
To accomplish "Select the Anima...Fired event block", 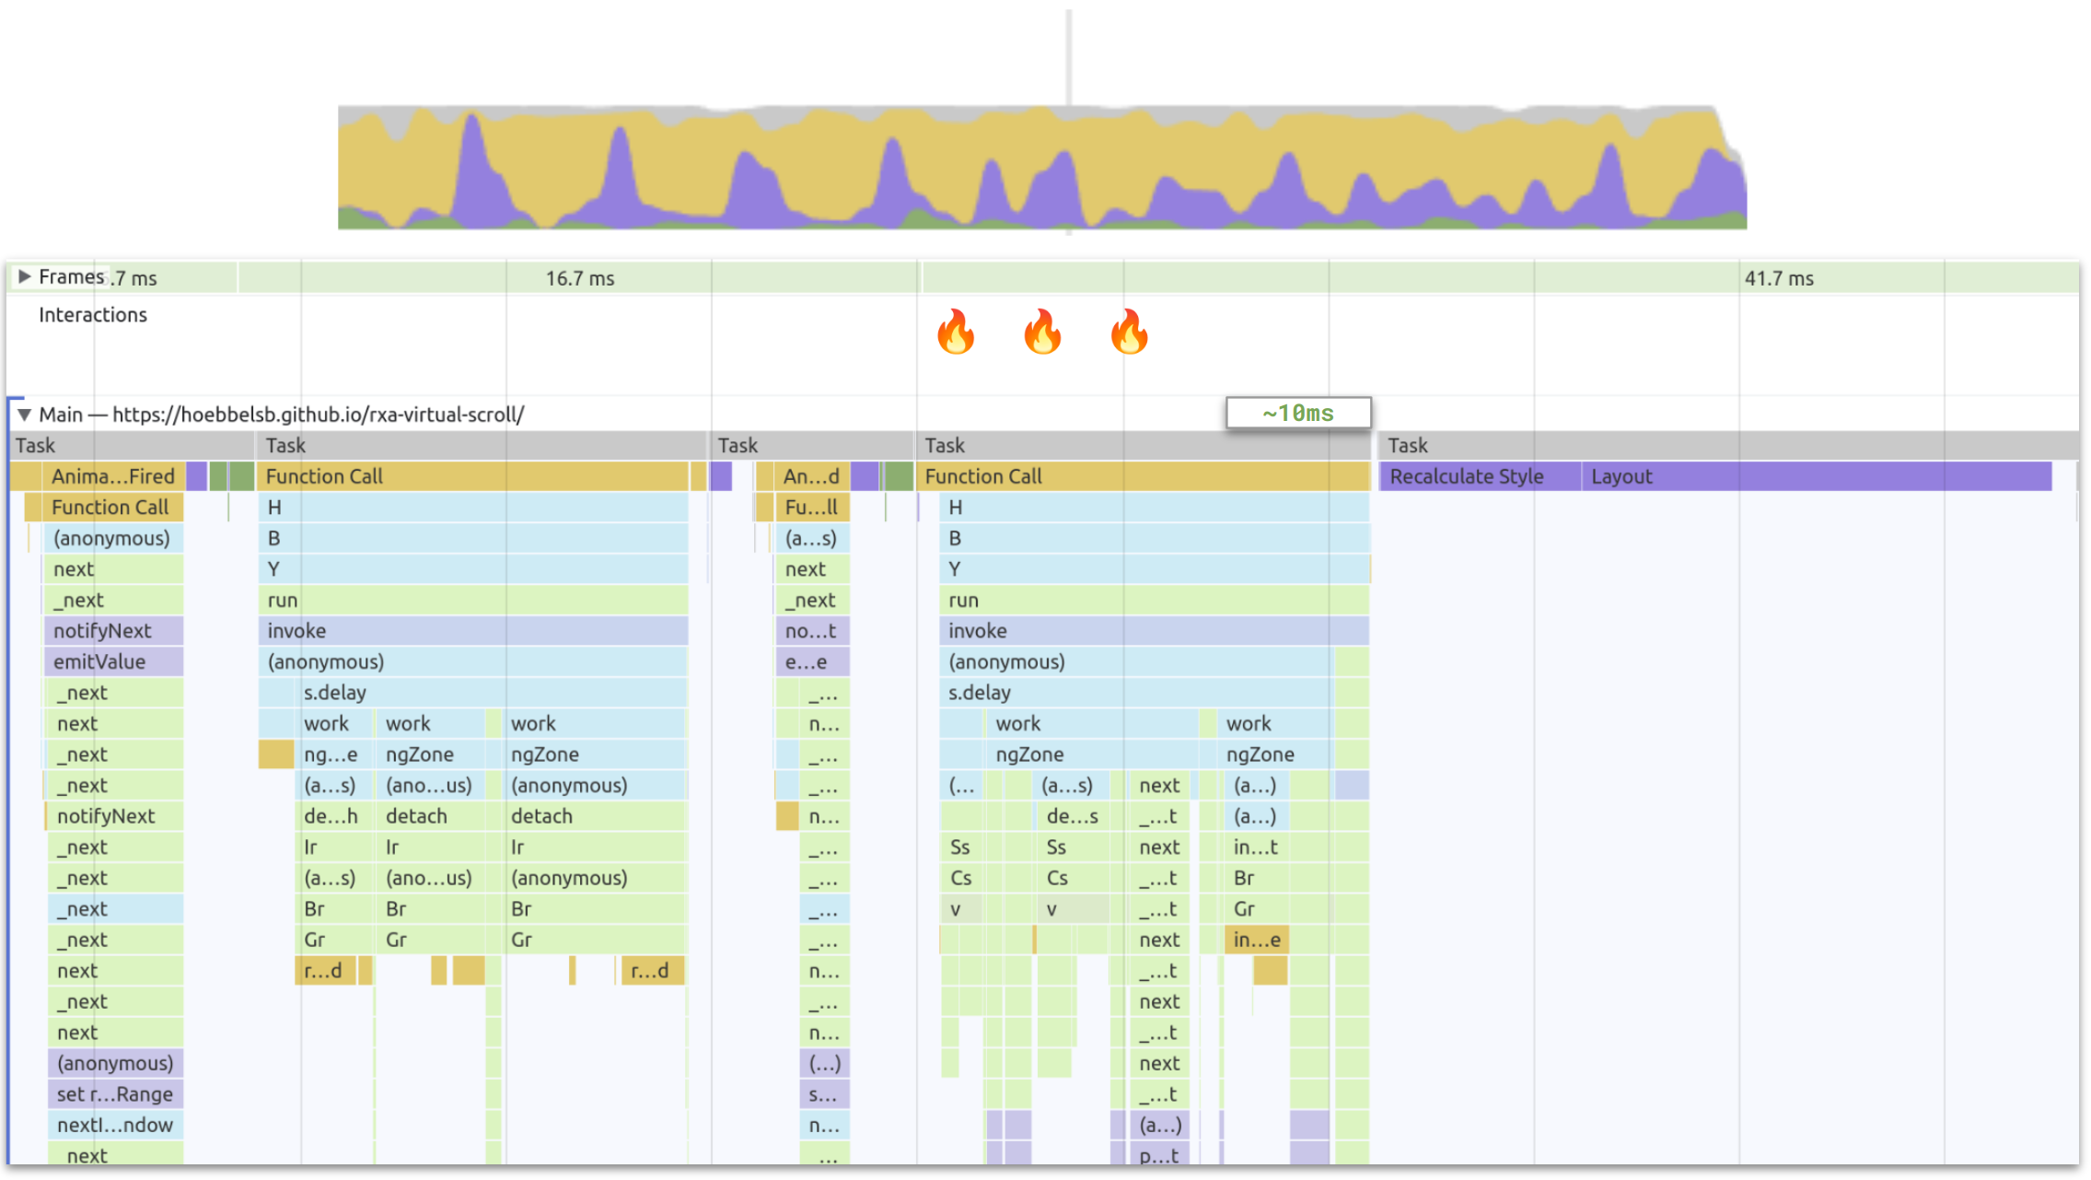I will [x=111, y=476].
